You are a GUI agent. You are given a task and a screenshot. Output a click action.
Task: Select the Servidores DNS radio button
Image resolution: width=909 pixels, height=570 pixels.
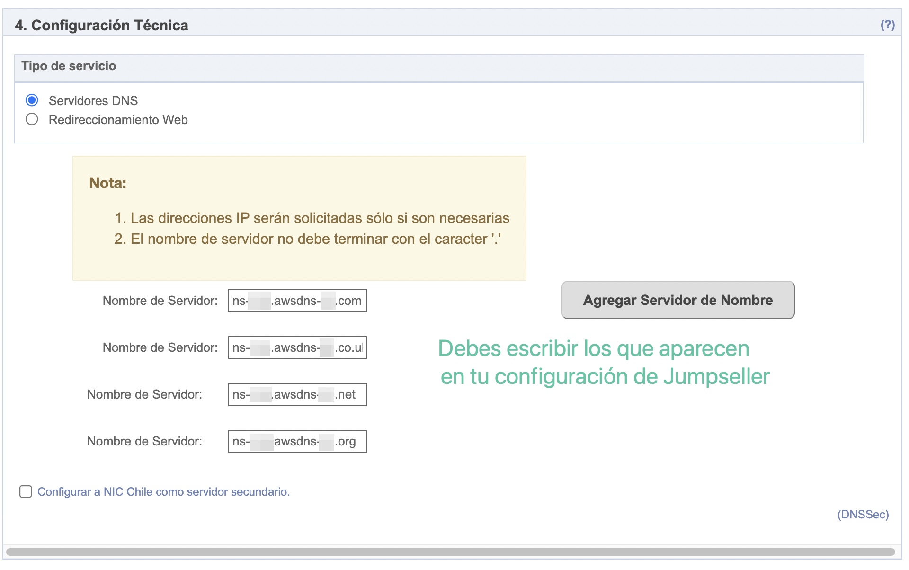tap(32, 100)
